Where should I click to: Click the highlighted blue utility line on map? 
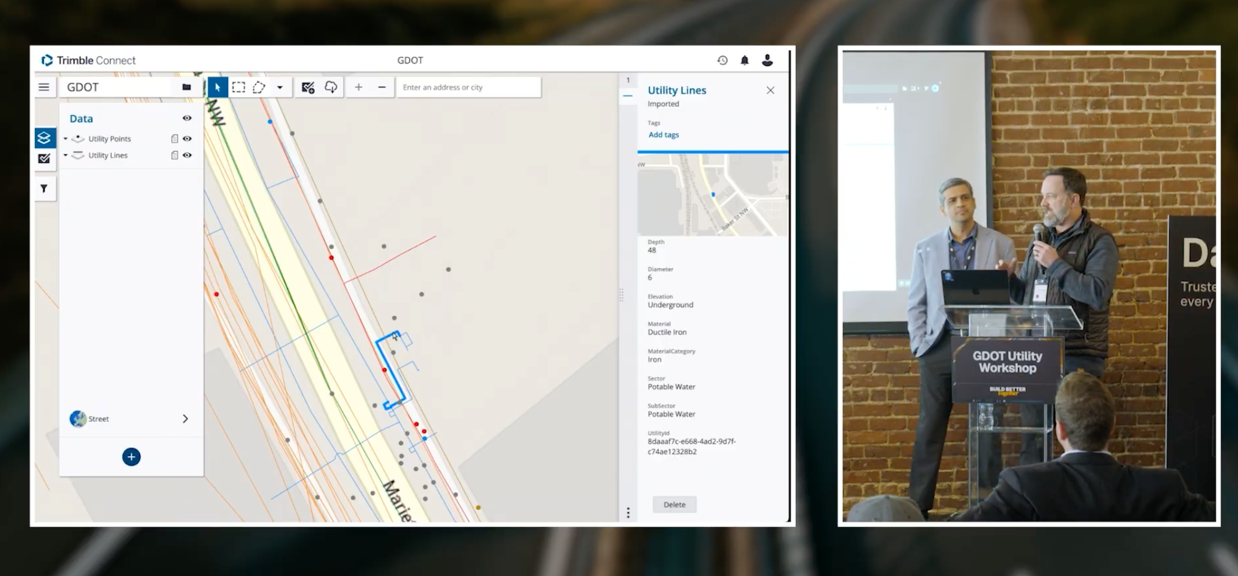[x=391, y=370]
